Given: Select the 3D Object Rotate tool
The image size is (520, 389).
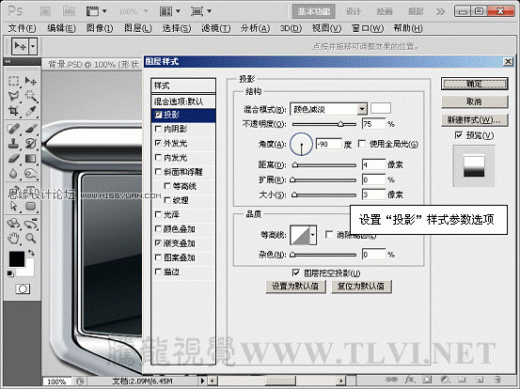Looking at the screenshot, I should 13,224.
